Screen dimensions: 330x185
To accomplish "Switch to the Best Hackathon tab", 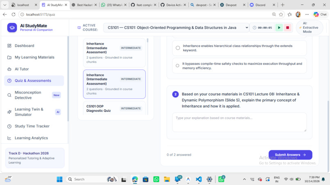I will click(x=84, y=5).
